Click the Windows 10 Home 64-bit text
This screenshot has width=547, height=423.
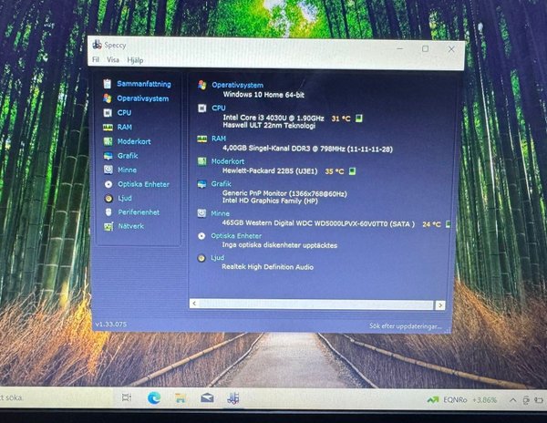pos(263,95)
